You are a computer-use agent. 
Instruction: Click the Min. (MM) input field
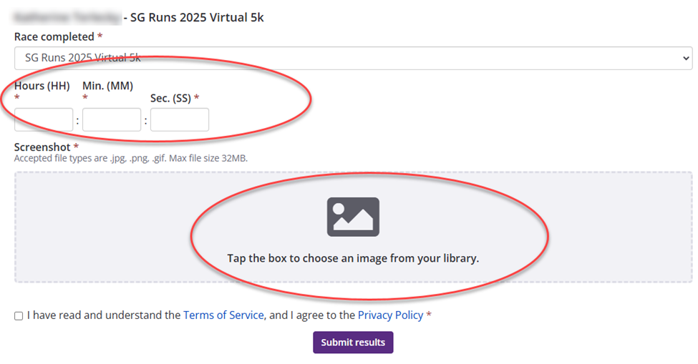tap(112, 119)
